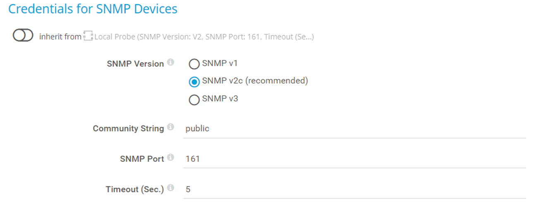This screenshot has height=208, width=534.
Task: Show info for Timeout (Sec.)
Action: coord(170,188)
